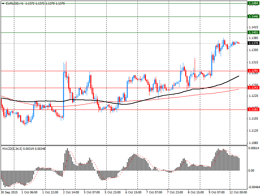Click the 7 Oct 07:00 time label

click(154, 192)
